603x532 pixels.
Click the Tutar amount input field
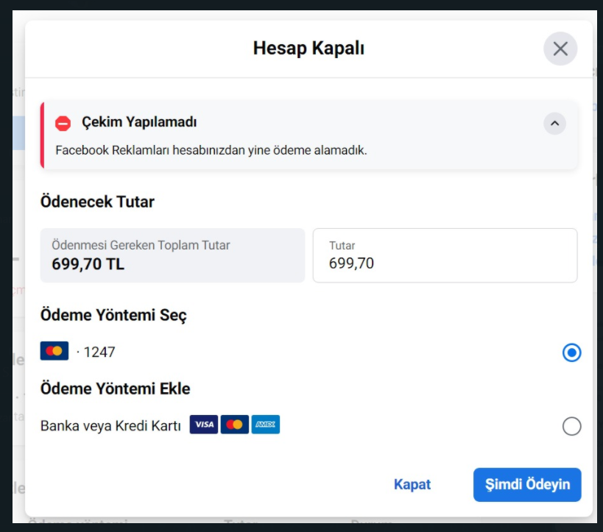click(445, 255)
